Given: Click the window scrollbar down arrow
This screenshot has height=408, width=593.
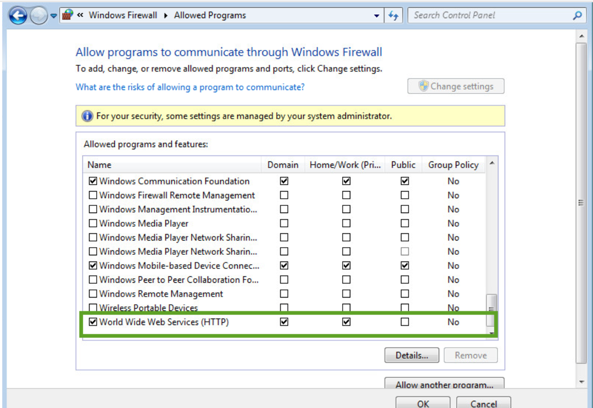Looking at the screenshot, I should (581, 382).
